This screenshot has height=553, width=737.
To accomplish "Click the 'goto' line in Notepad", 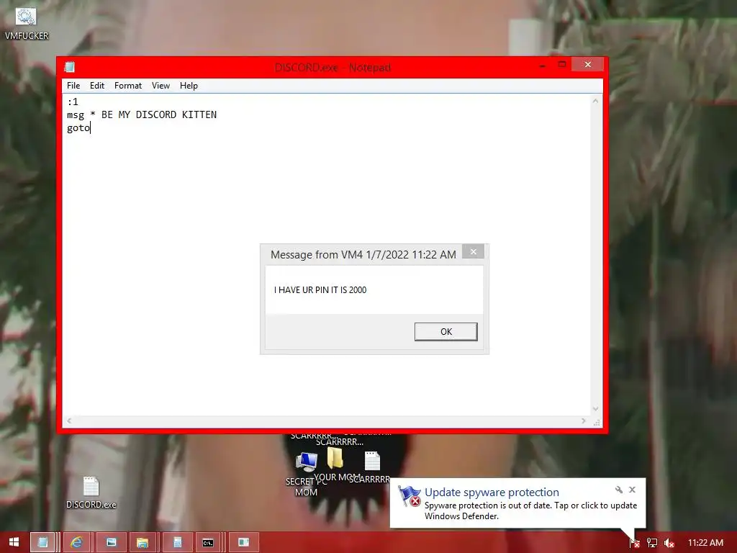I will [x=78, y=128].
